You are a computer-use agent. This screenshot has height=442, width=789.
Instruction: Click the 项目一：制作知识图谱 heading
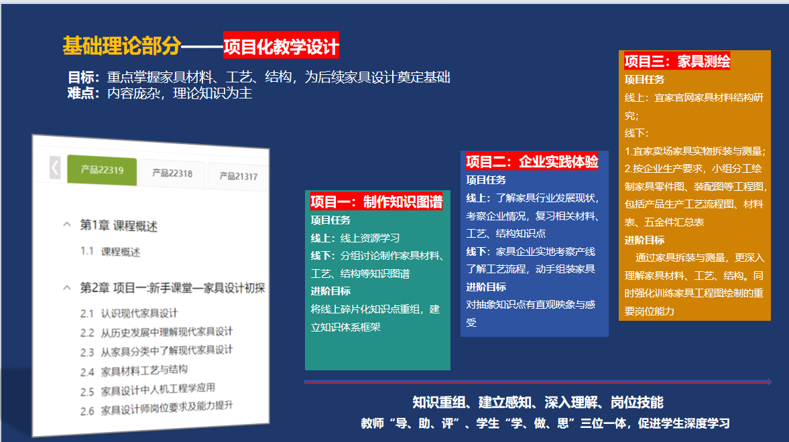pyautogui.click(x=376, y=202)
